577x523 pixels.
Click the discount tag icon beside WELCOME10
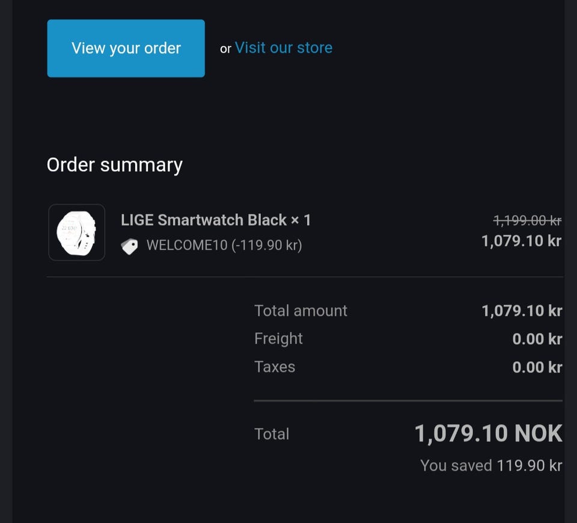point(130,246)
